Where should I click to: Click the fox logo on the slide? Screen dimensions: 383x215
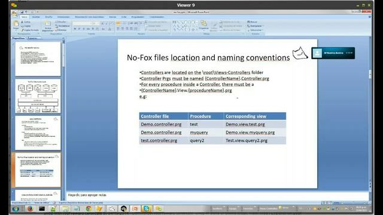[x=300, y=53]
